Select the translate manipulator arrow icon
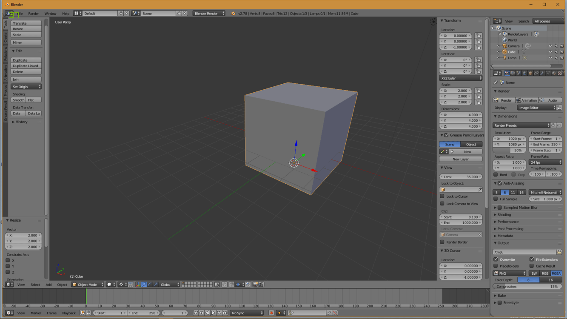The image size is (567, 319). point(144,285)
